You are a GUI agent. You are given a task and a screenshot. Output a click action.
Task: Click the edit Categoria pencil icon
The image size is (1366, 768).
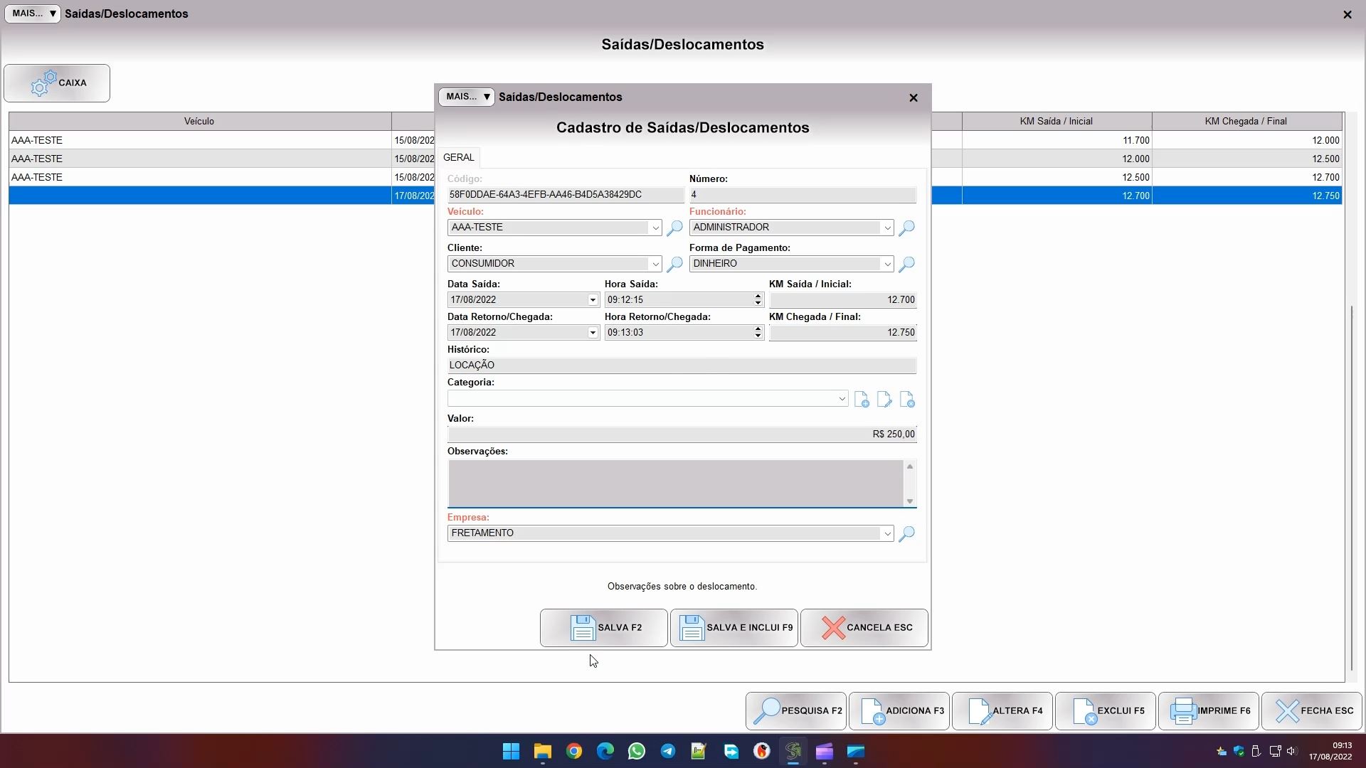[884, 400]
